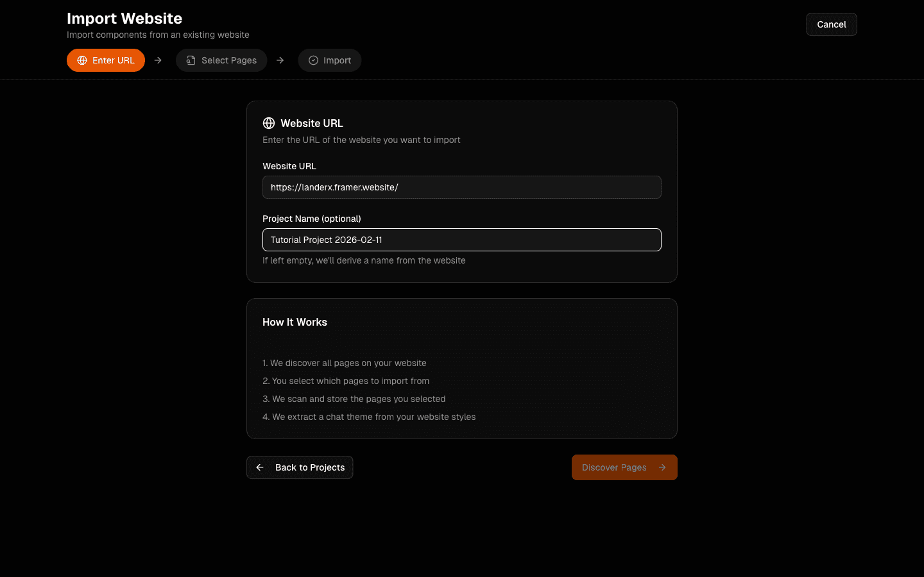Click the arrow between Select Pages and Import
This screenshot has height=577, width=924.
(280, 60)
